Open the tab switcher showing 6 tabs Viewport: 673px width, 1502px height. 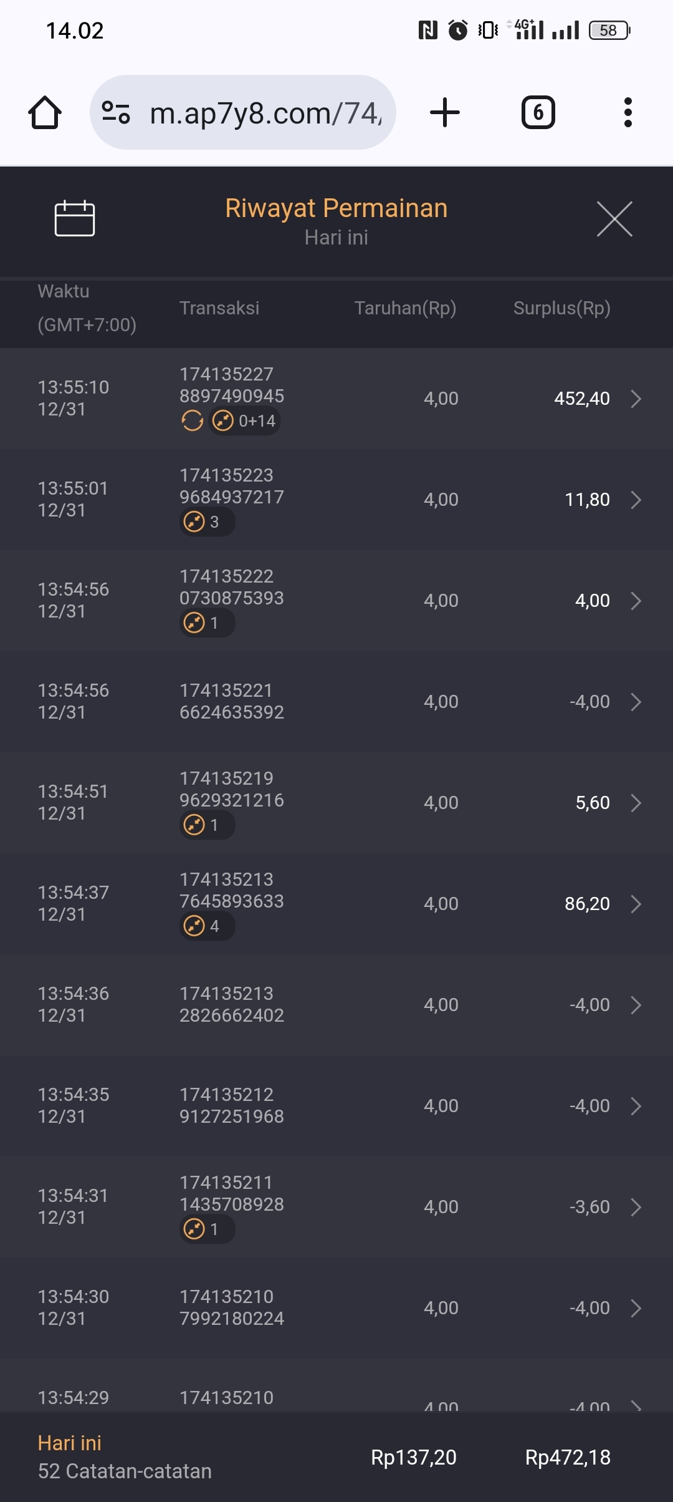538,113
